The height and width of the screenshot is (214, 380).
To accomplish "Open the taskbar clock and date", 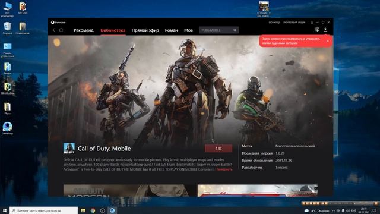I will 364,210.
